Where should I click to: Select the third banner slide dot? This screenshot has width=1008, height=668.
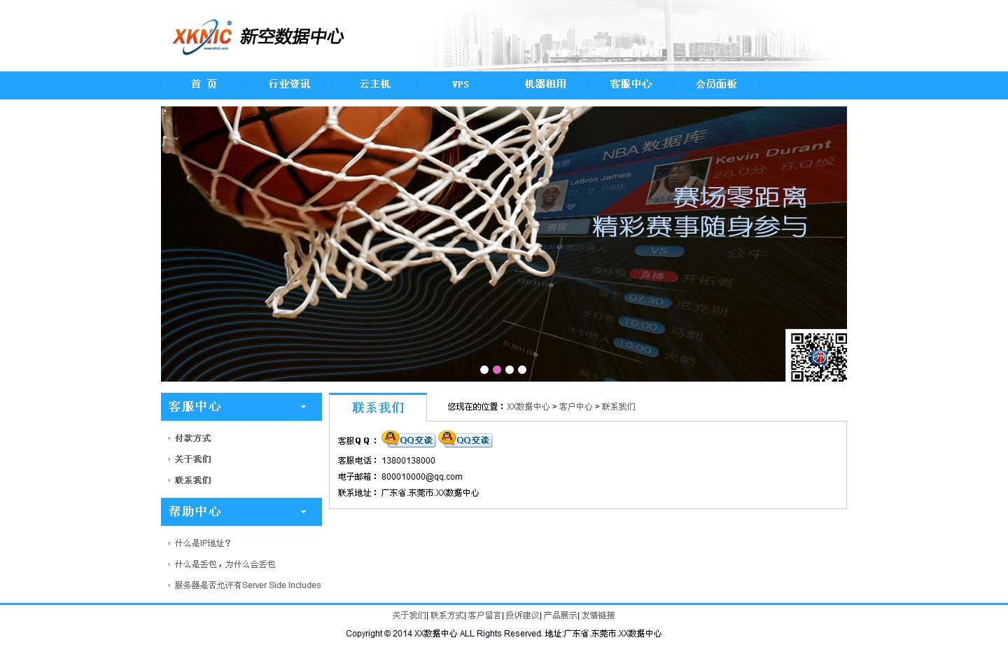(x=510, y=370)
